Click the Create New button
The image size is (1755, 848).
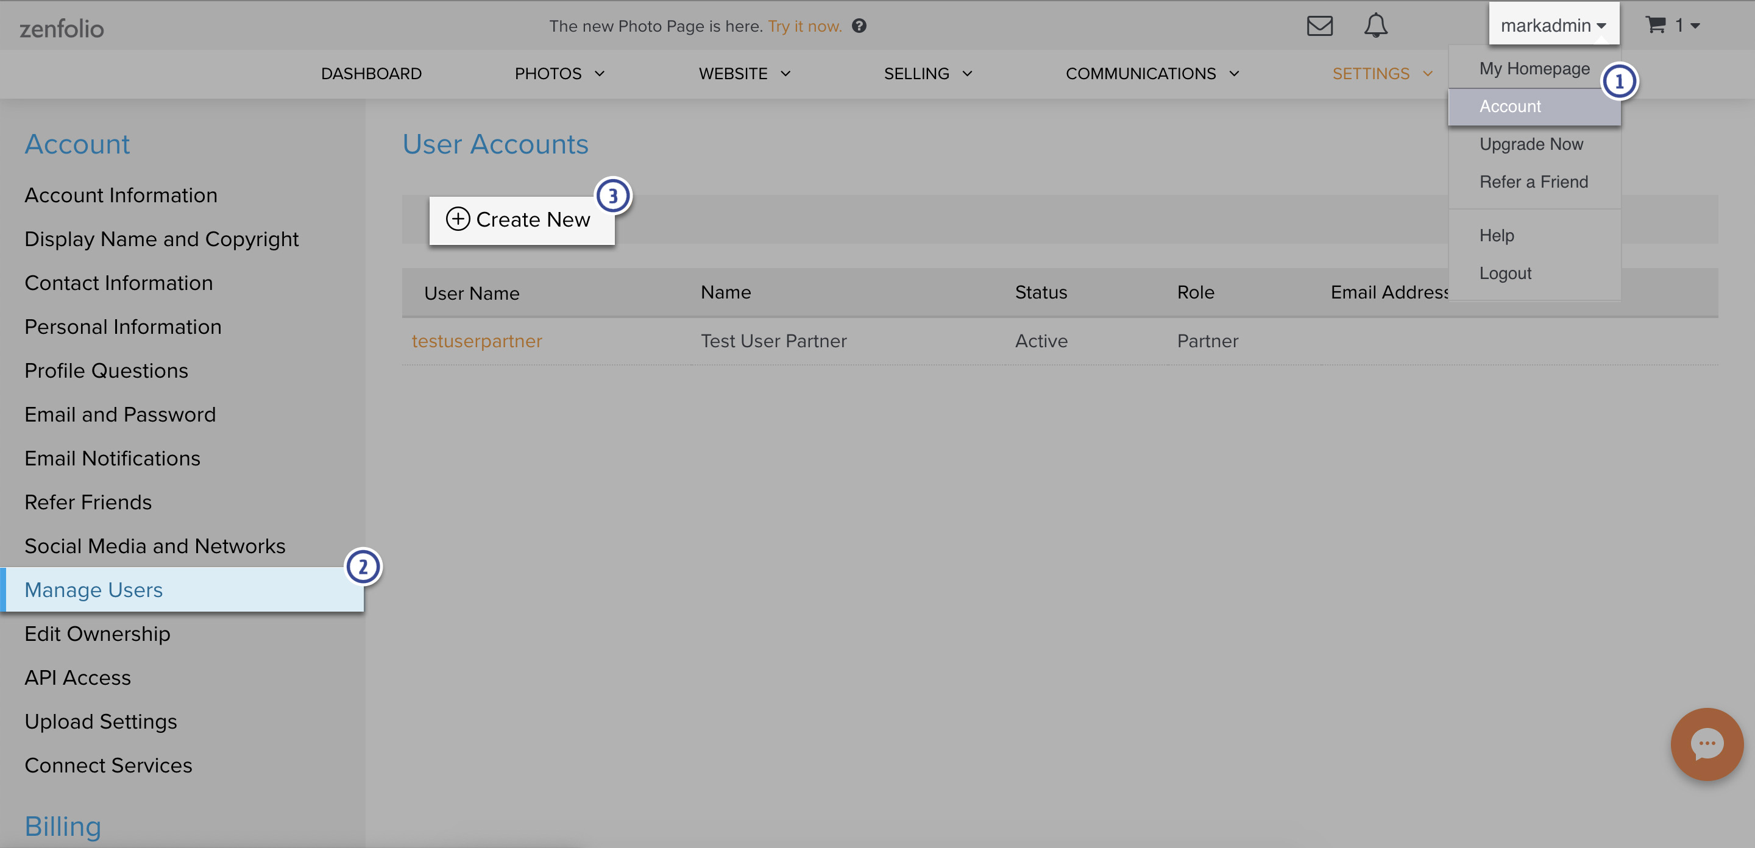pyautogui.click(x=522, y=219)
